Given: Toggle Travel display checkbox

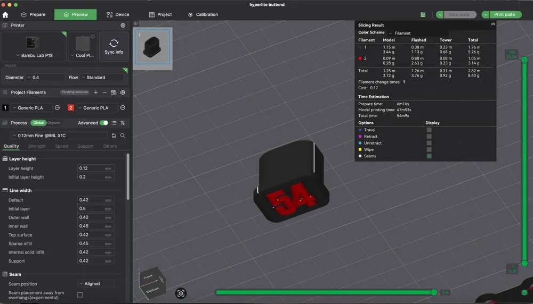Looking at the screenshot, I should pyautogui.click(x=429, y=130).
